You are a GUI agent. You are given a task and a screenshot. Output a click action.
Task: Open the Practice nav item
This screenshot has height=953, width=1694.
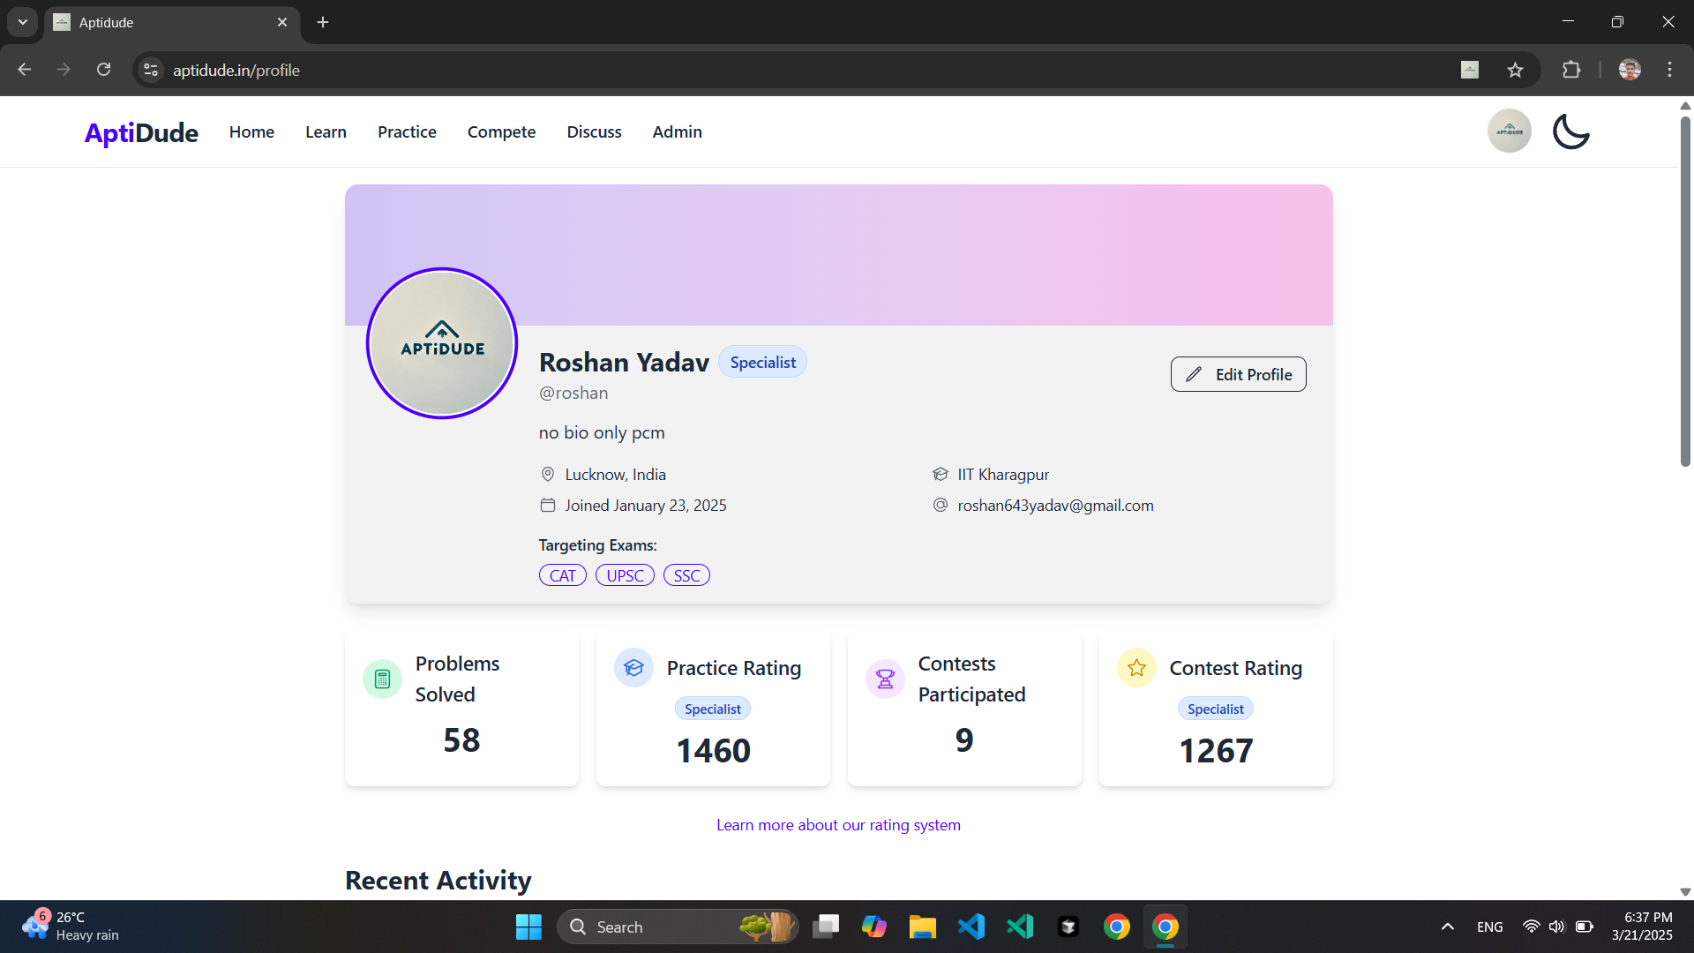(407, 131)
